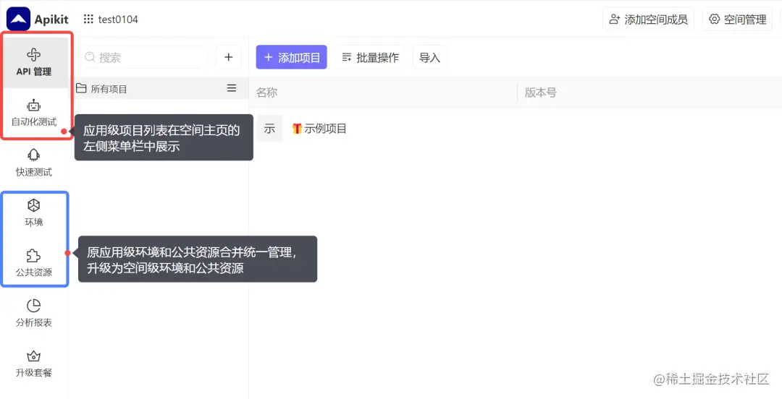Viewport: 782px width, 399px height.
Task: Click the 导入 import button
Action: (429, 57)
